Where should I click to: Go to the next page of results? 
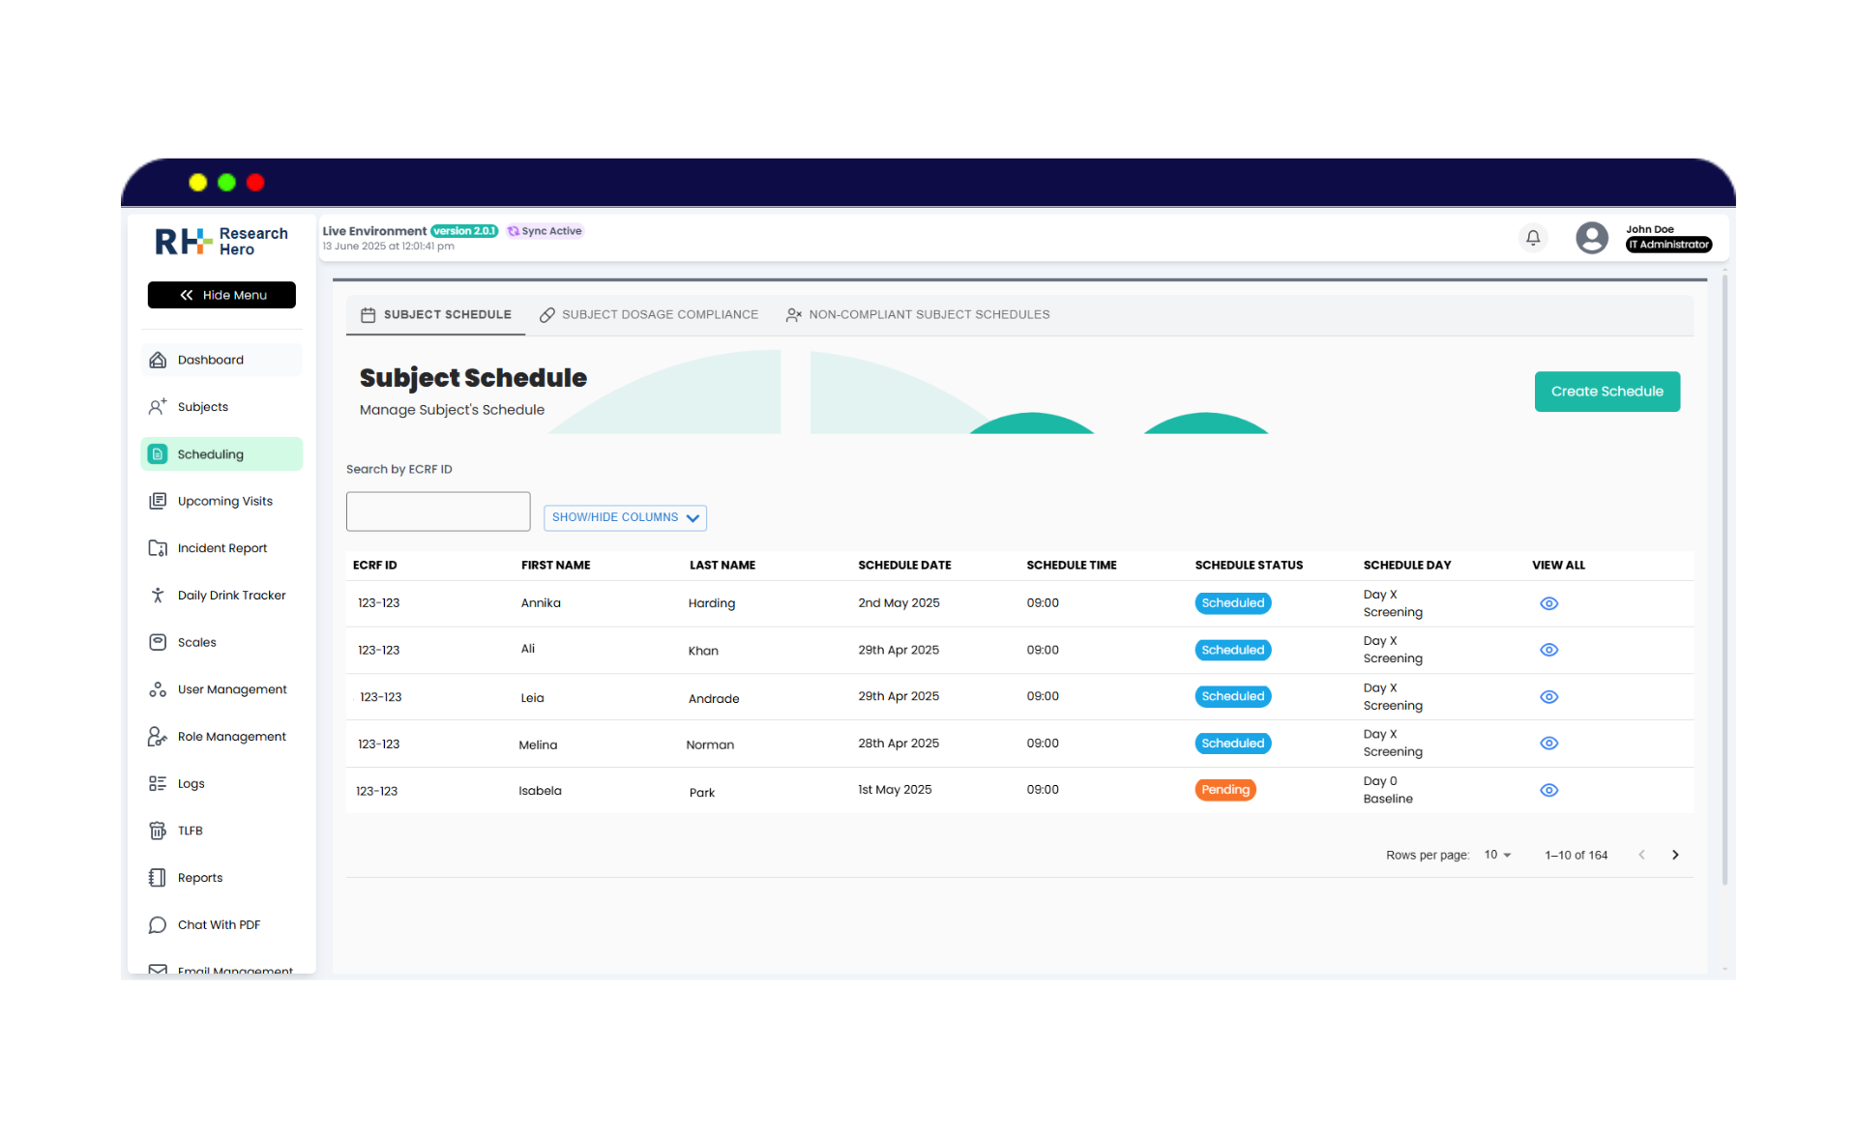1675,855
